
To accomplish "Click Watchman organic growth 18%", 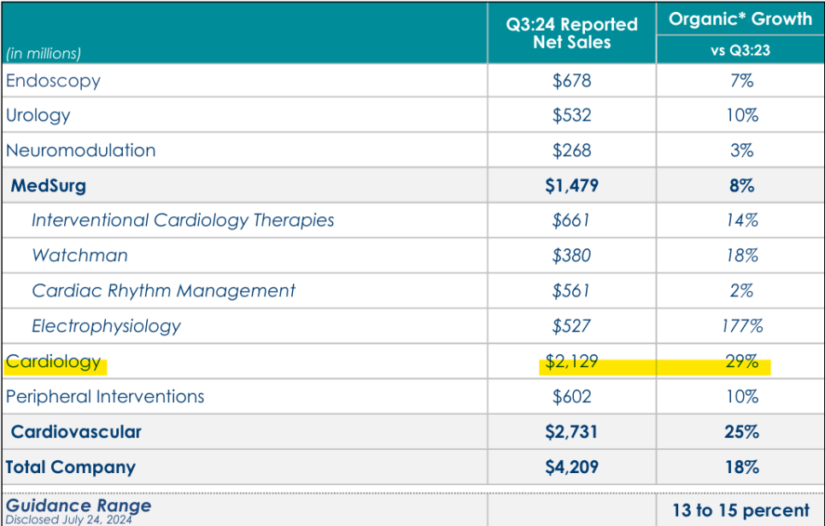I will coord(742,255).
